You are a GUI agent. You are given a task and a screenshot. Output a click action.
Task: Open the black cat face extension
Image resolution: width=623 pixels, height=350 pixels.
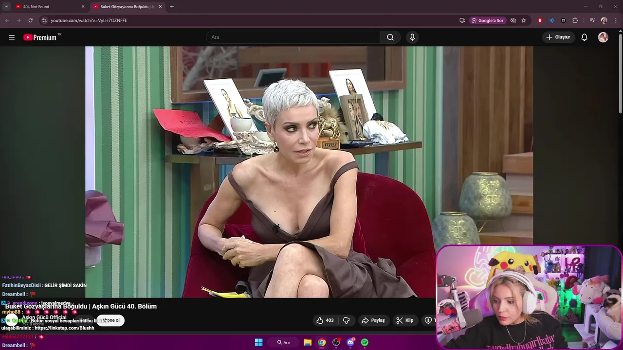563,20
